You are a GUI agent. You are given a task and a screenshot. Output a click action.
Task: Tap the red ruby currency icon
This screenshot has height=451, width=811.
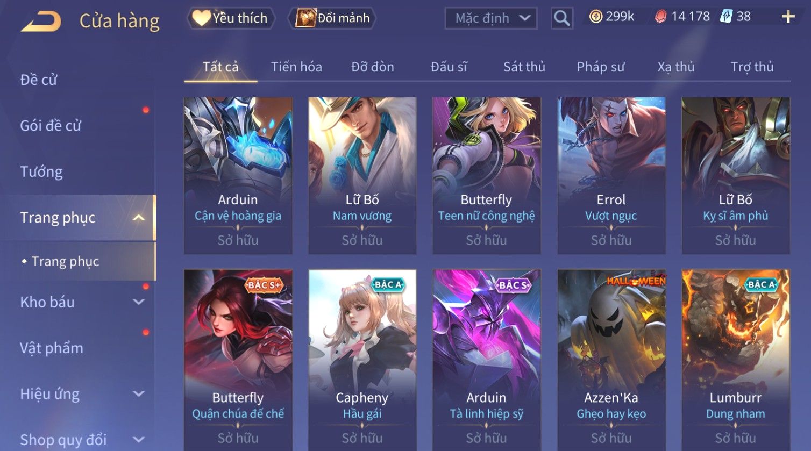(x=660, y=17)
